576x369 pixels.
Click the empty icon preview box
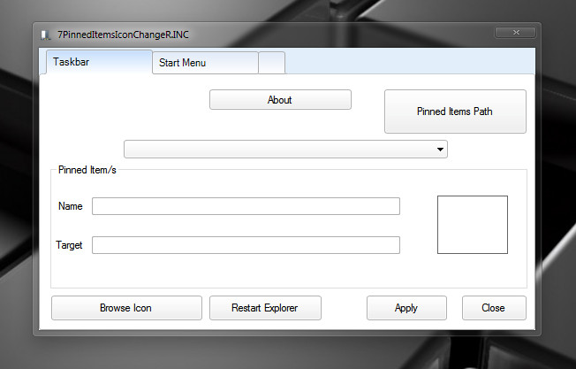pyautogui.click(x=473, y=225)
